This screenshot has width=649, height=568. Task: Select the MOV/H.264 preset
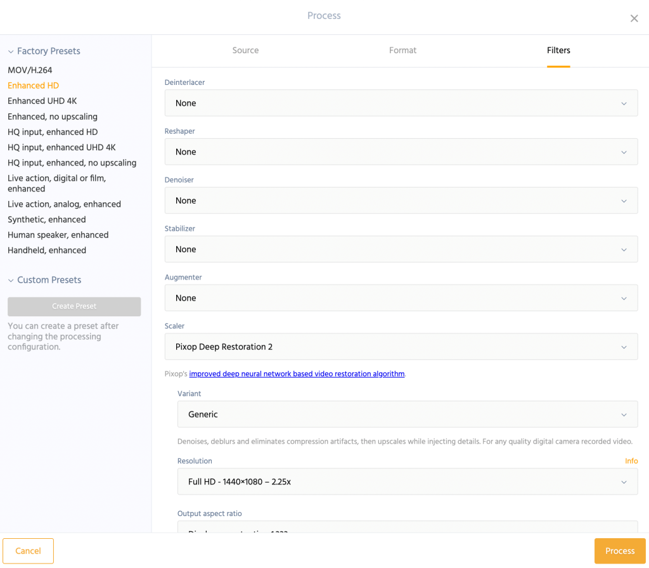pos(30,70)
